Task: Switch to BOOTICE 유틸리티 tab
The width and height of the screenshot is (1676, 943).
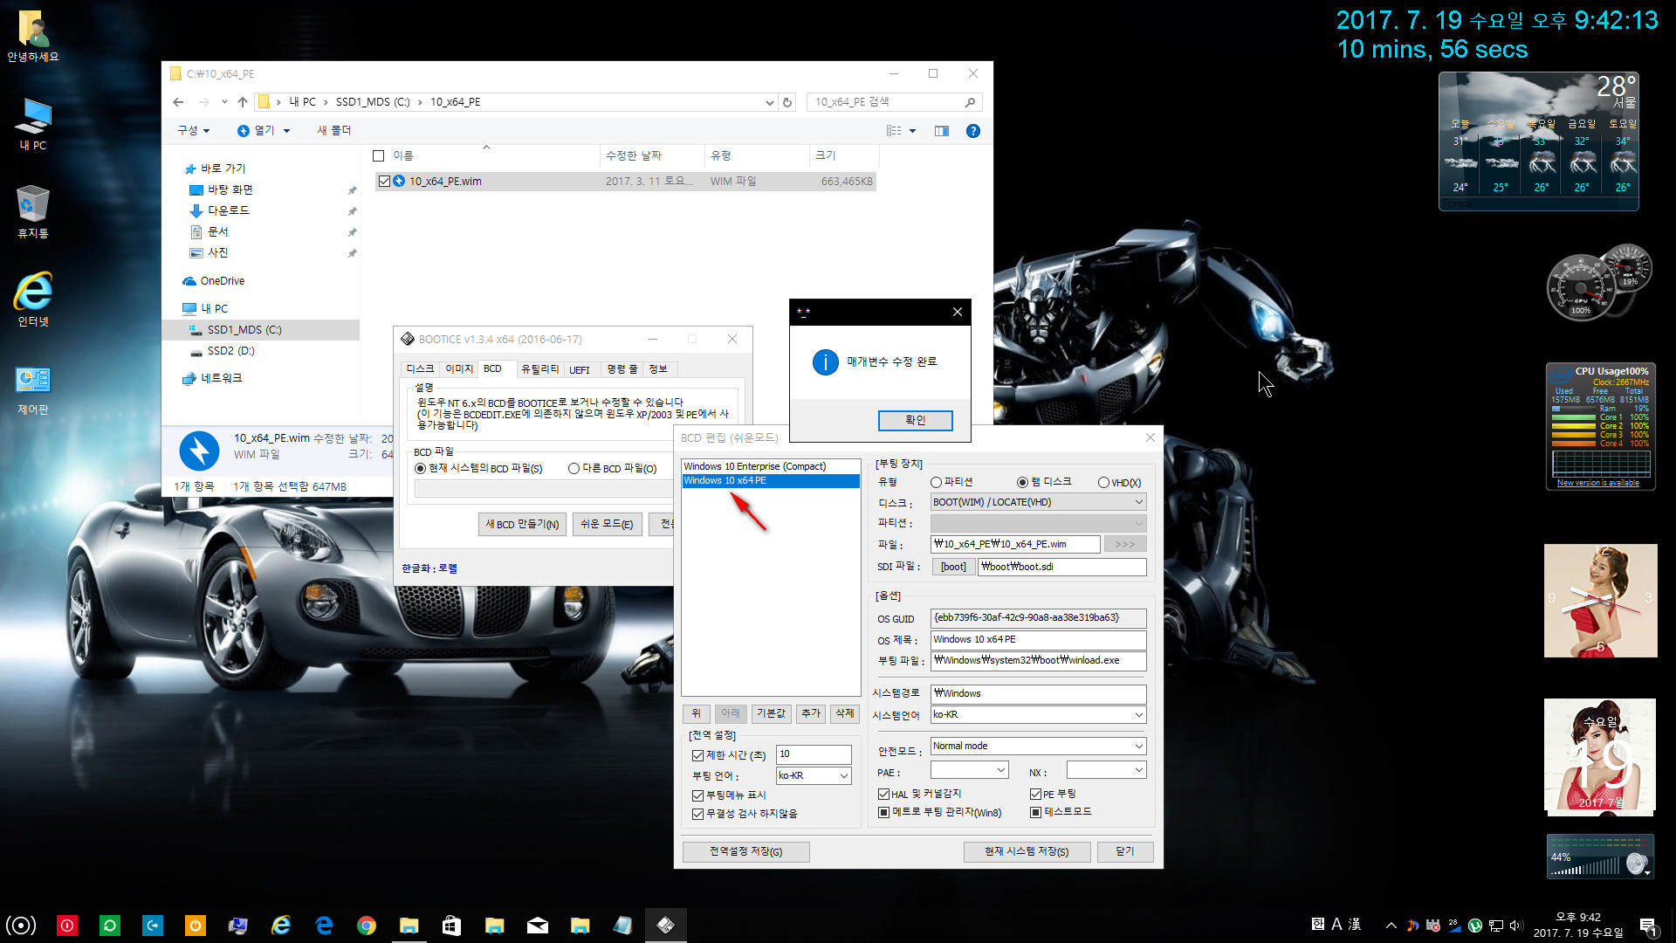Action: point(540,369)
